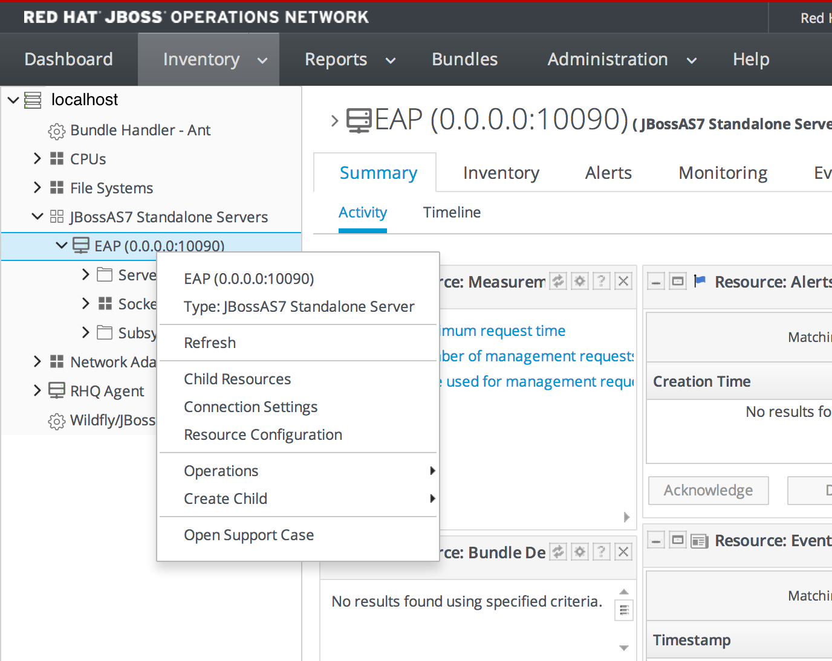Go to the Dashboard section
Screen dimensions: 832x661
click(x=69, y=59)
